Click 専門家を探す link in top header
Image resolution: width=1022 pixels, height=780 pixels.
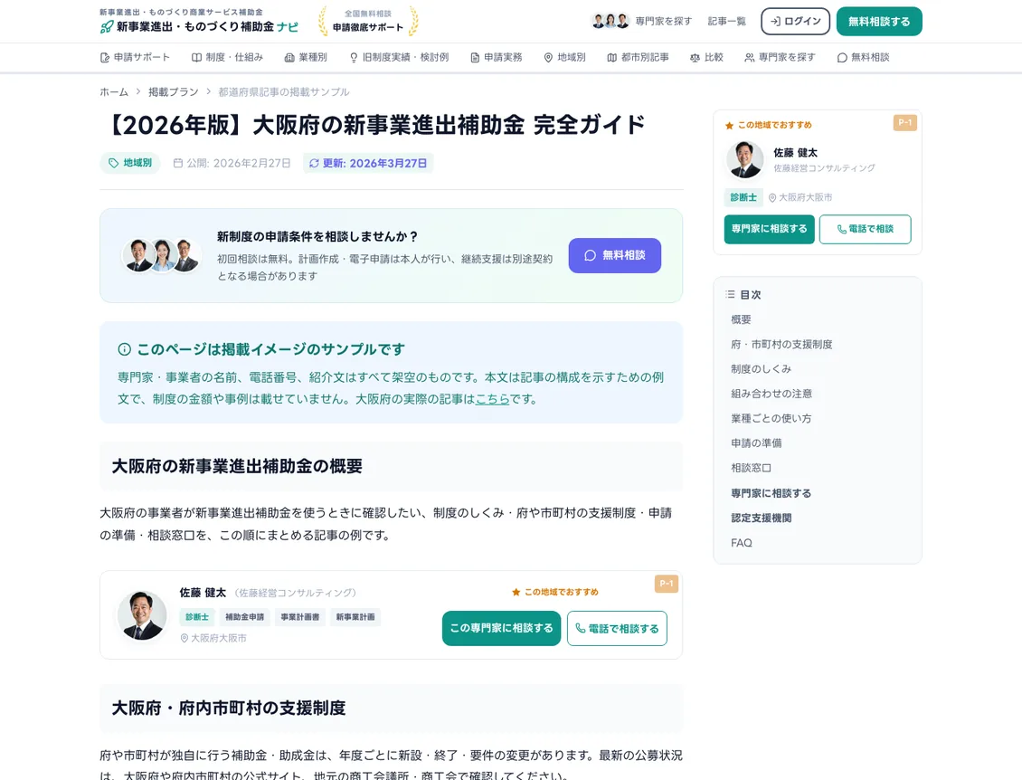(664, 22)
